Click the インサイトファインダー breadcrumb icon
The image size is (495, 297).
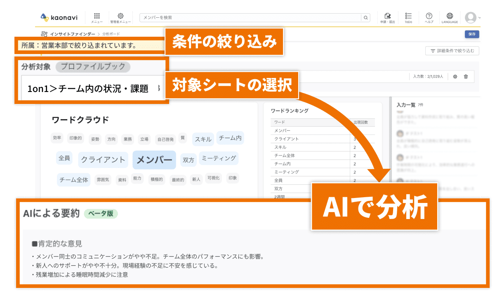click(44, 34)
